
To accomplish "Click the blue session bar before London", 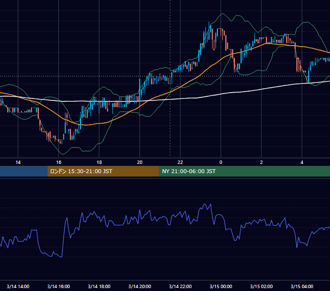I will 24,171.
